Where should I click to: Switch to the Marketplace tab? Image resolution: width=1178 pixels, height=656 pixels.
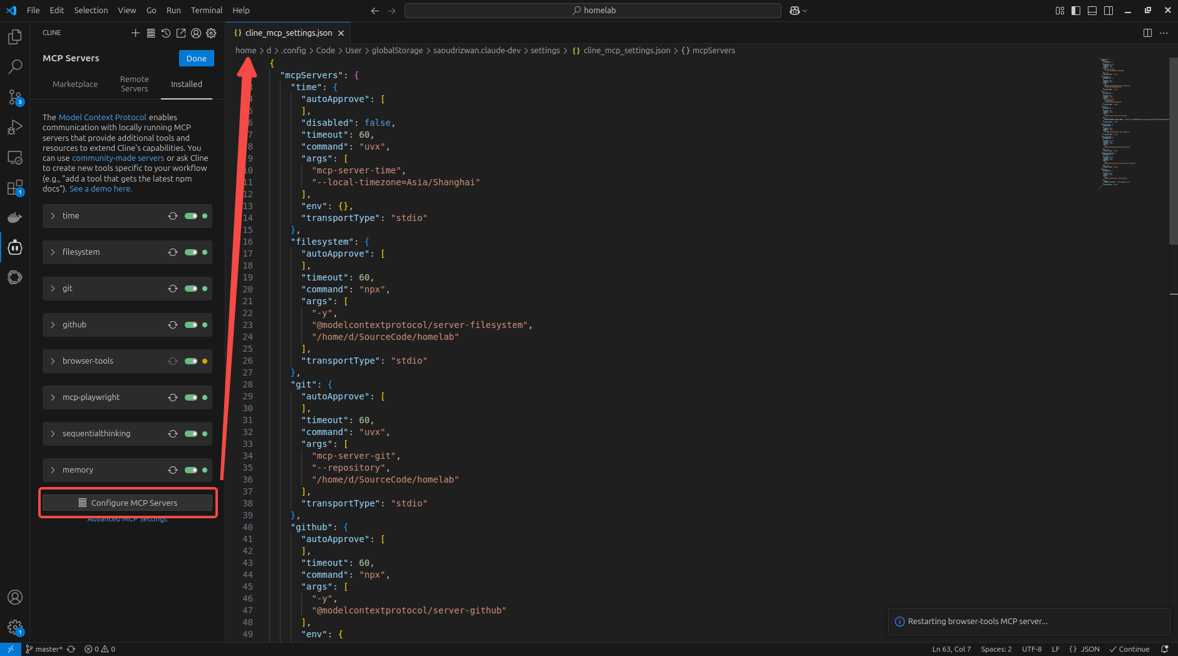coord(75,85)
